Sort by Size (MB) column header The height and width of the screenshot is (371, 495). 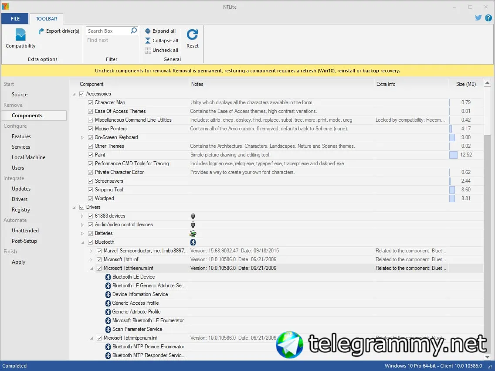(x=466, y=84)
